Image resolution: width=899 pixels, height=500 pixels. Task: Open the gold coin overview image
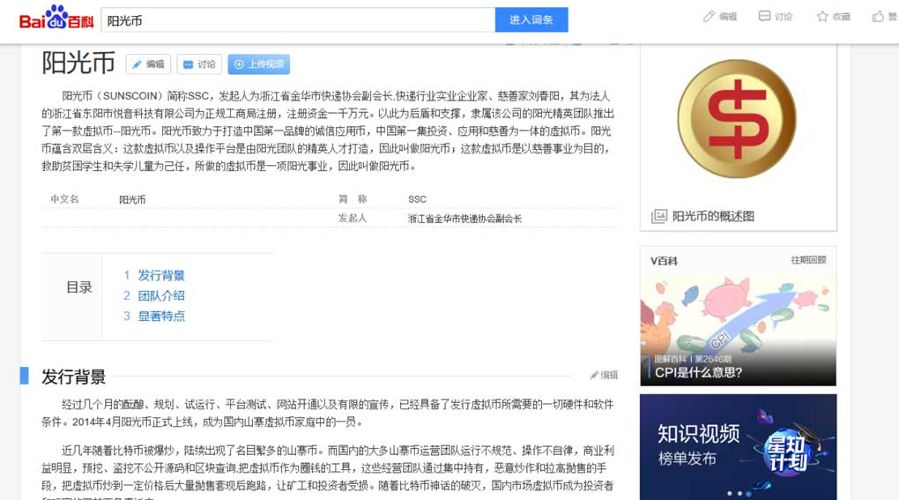(x=738, y=119)
